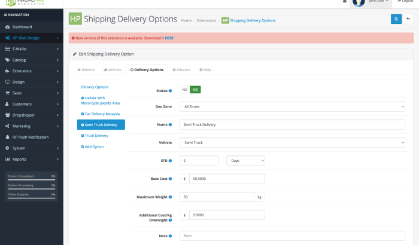Click the HERE download link
Image resolution: width=419 pixels, height=245 pixels.
[169, 38]
